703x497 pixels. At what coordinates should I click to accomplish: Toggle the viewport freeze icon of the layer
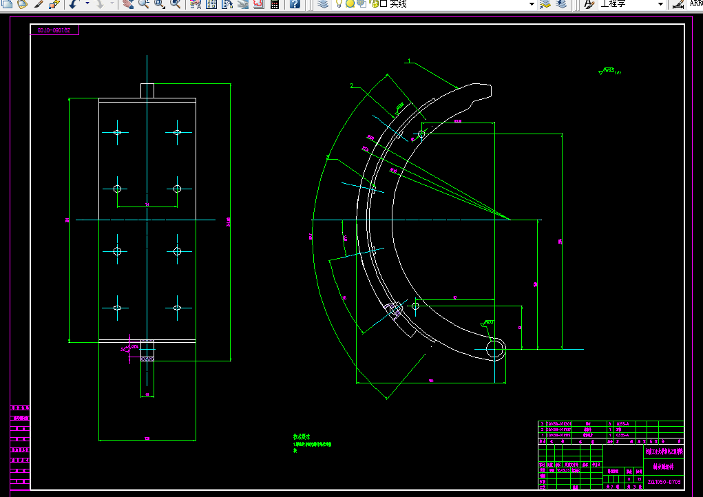[x=361, y=3]
